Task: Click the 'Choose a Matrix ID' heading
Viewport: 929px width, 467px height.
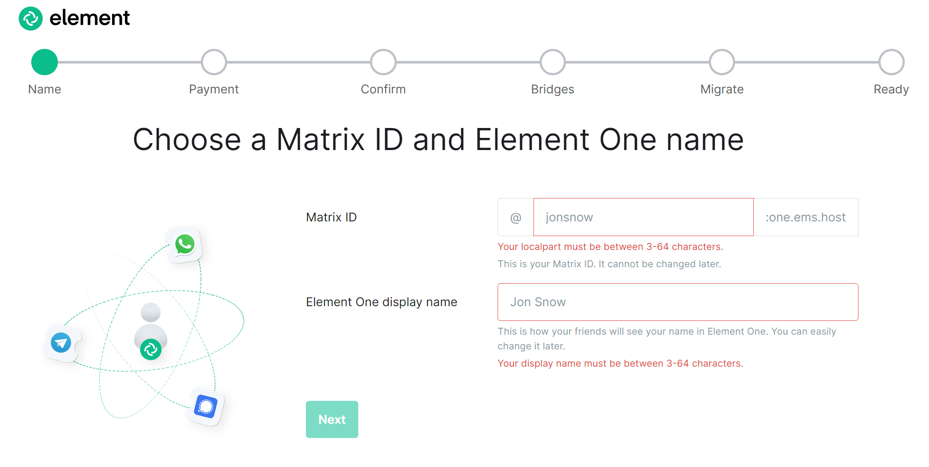Action: click(438, 140)
